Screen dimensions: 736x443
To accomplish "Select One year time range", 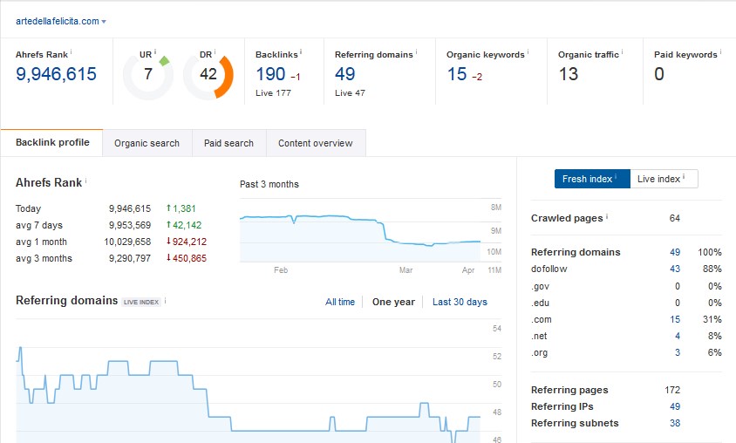I will [x=393, y=302].
